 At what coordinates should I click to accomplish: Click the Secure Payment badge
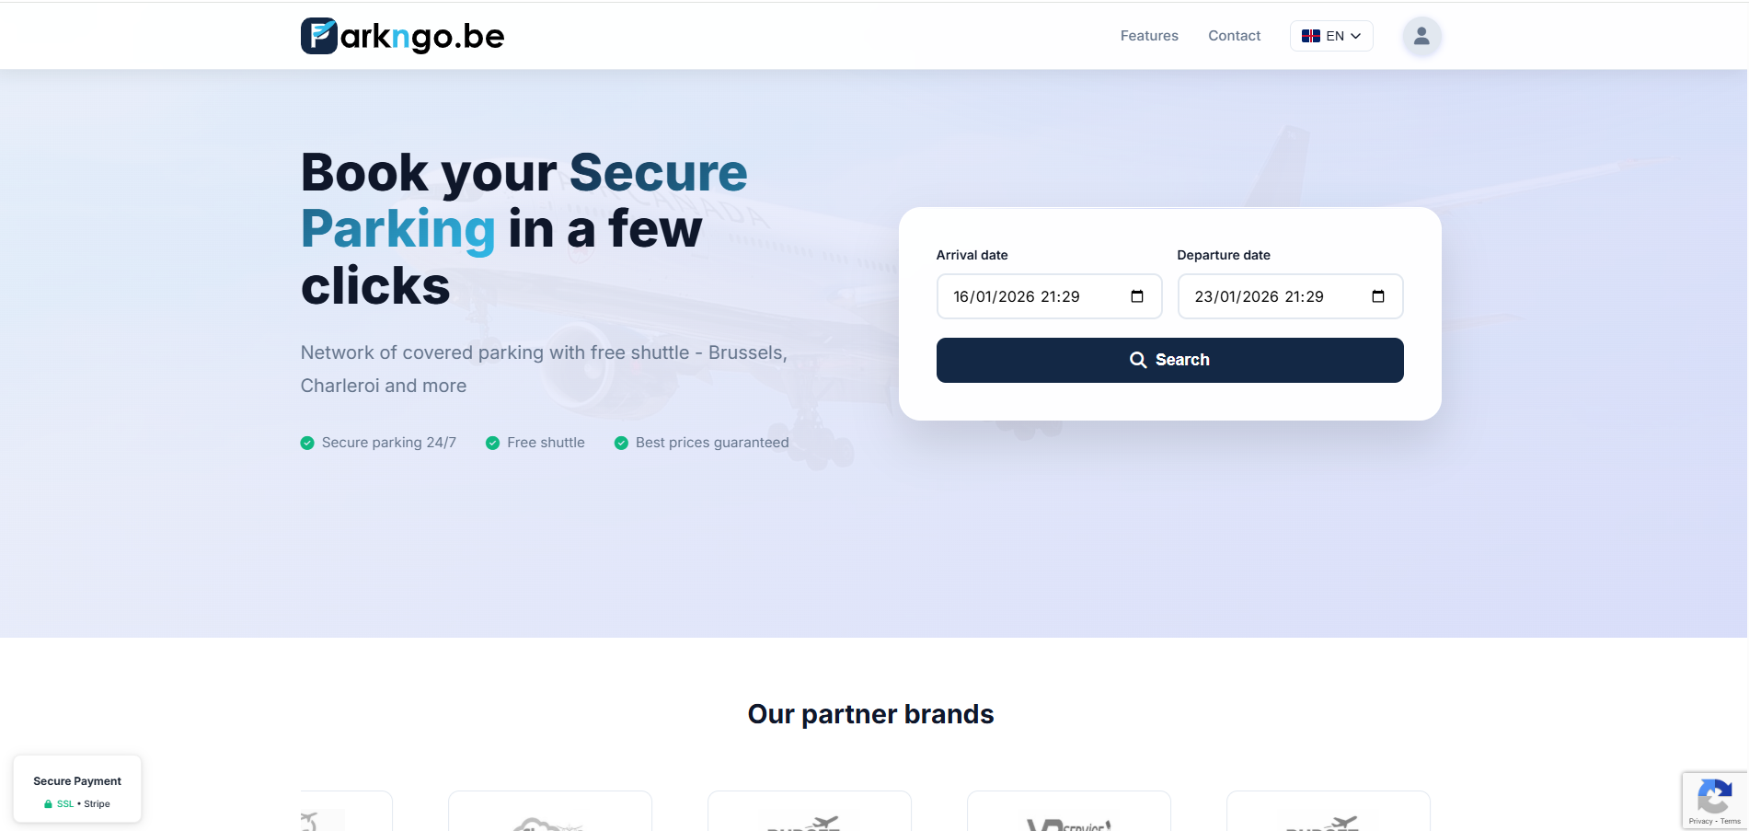pyautogui.click(x=77, y=788)
